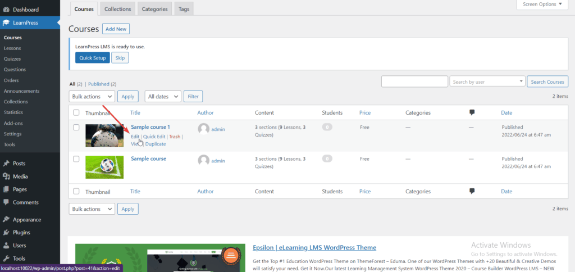The width and height of the screenshot is (575, 272).
Task: Click Duplicate link under Sample course 1
Action: tap(156, 144)
